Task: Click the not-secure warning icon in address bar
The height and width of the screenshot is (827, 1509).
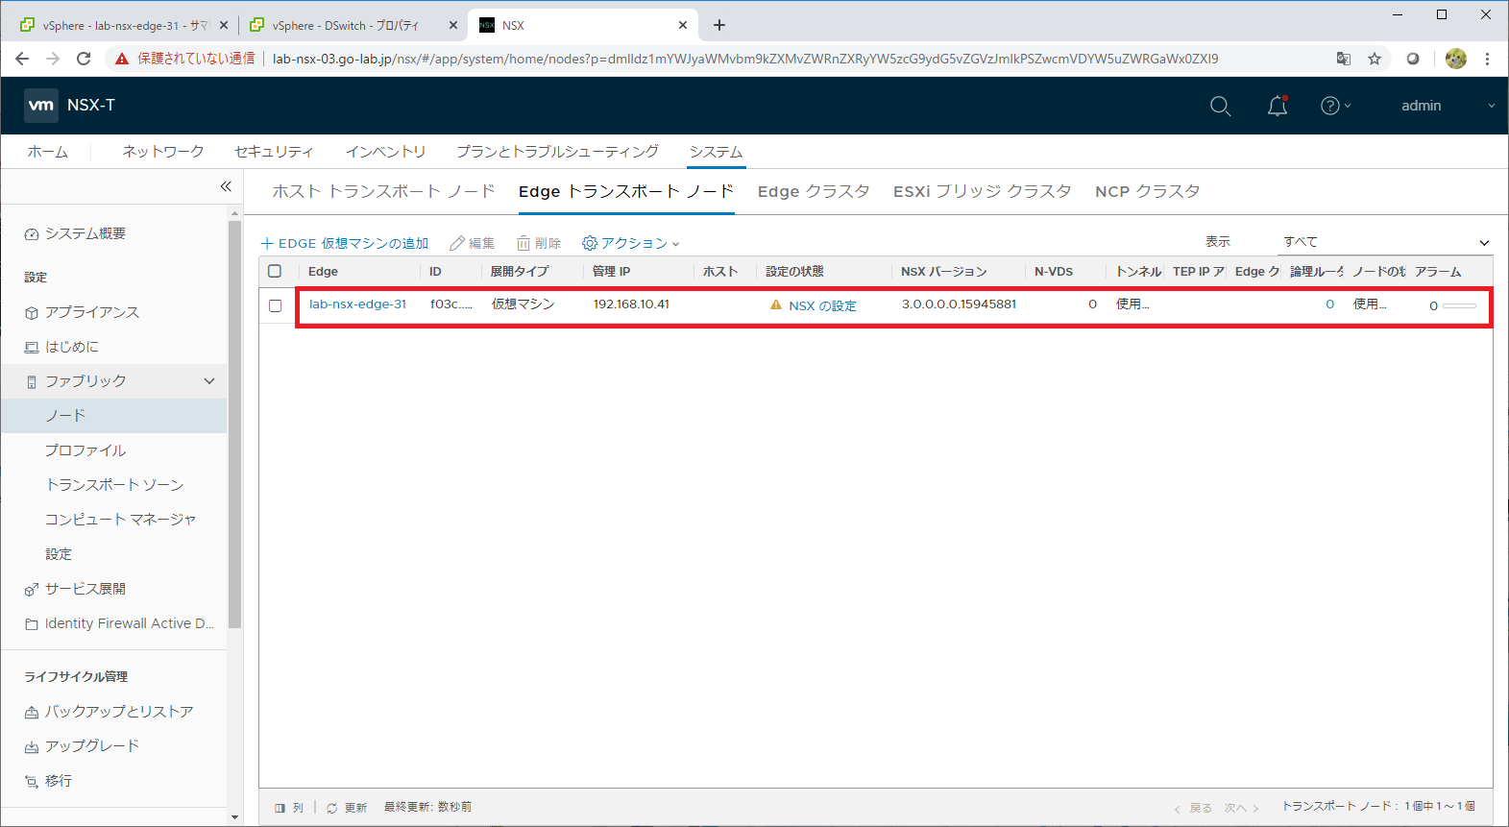Action: (x=122, y=59)
